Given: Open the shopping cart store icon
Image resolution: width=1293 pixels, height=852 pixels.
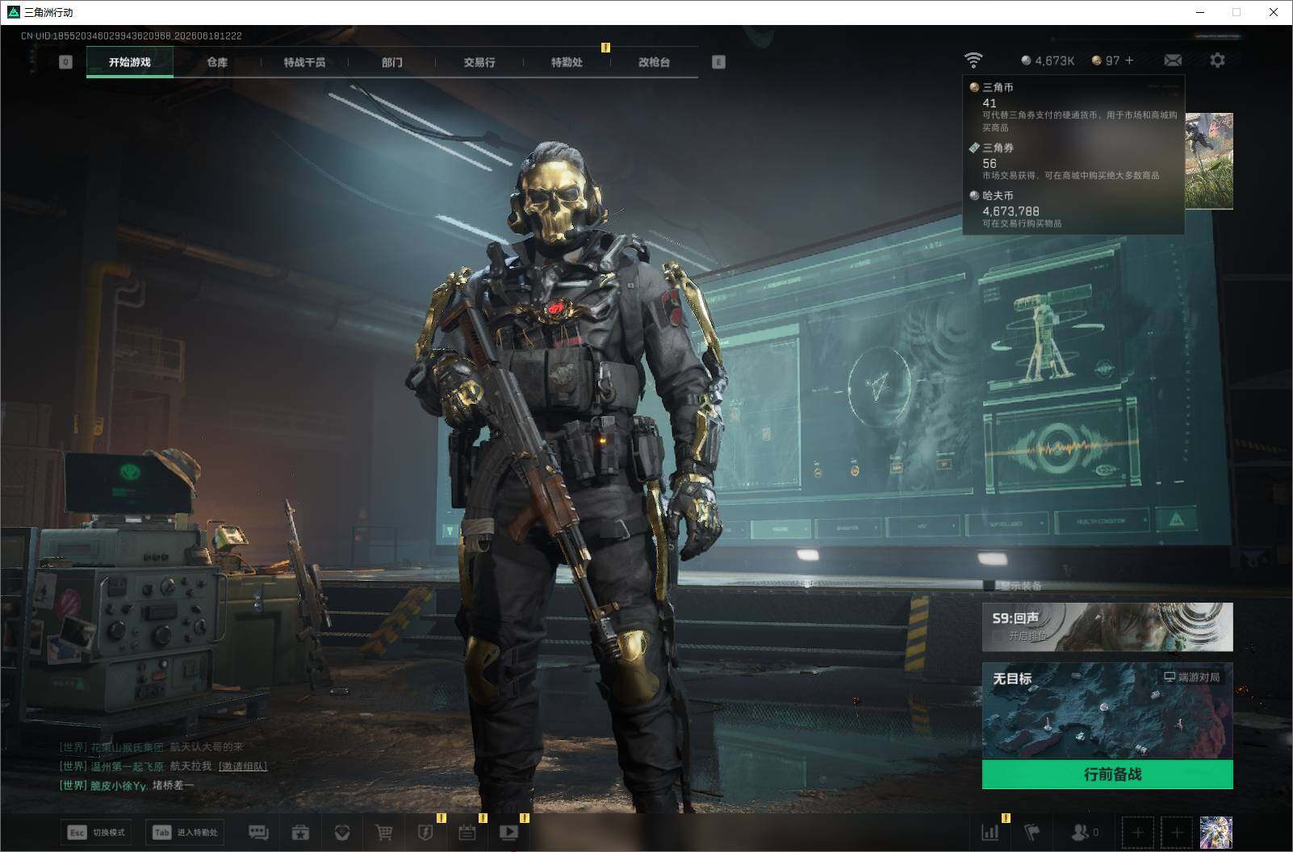Looking at the screenshot, I should (384, 832).
